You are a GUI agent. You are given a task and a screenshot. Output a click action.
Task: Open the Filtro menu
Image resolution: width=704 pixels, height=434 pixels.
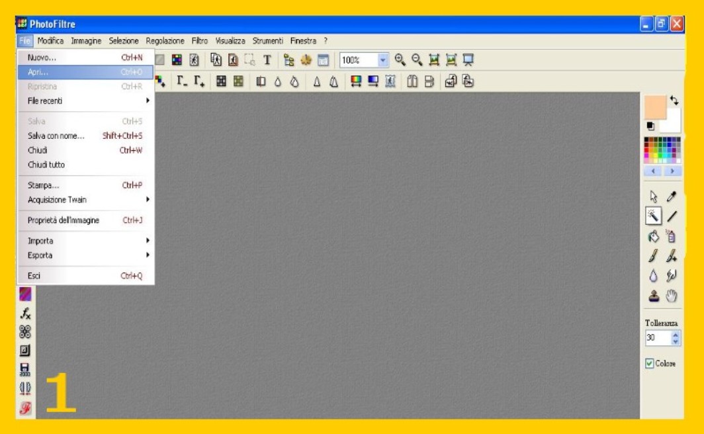(199, 41)
